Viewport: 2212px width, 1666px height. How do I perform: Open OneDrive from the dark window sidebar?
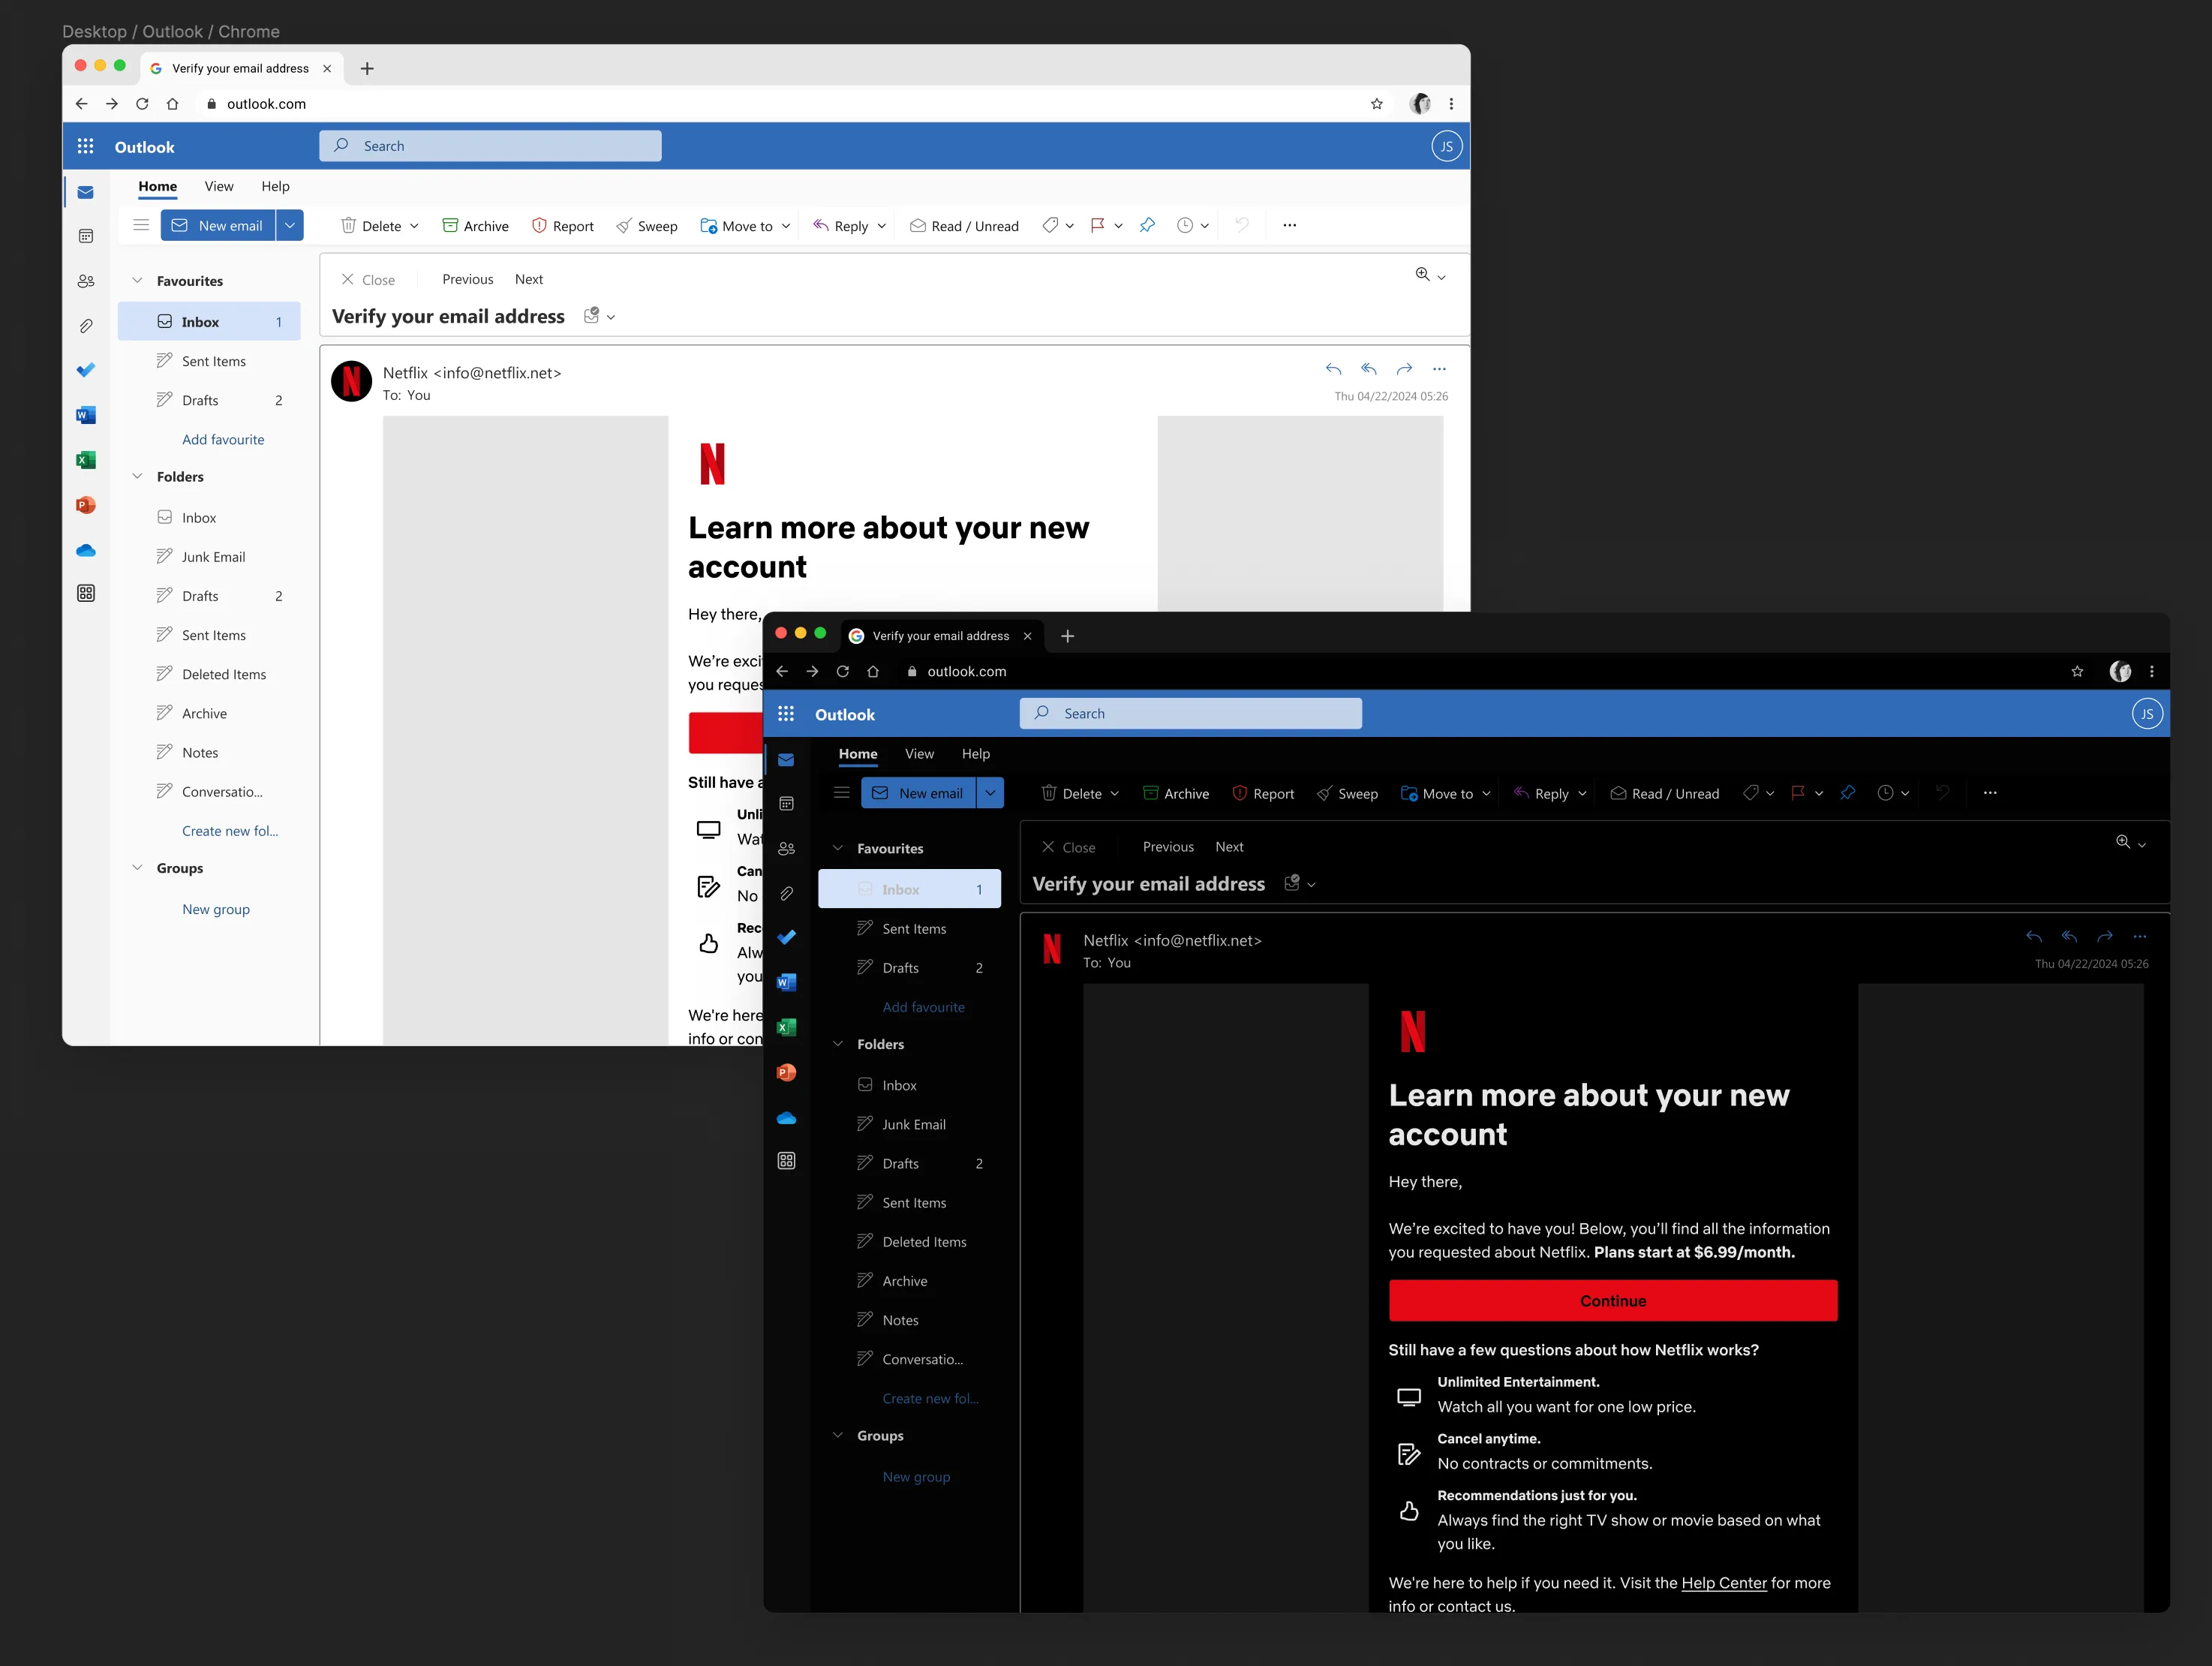[x=787, y=1118]
